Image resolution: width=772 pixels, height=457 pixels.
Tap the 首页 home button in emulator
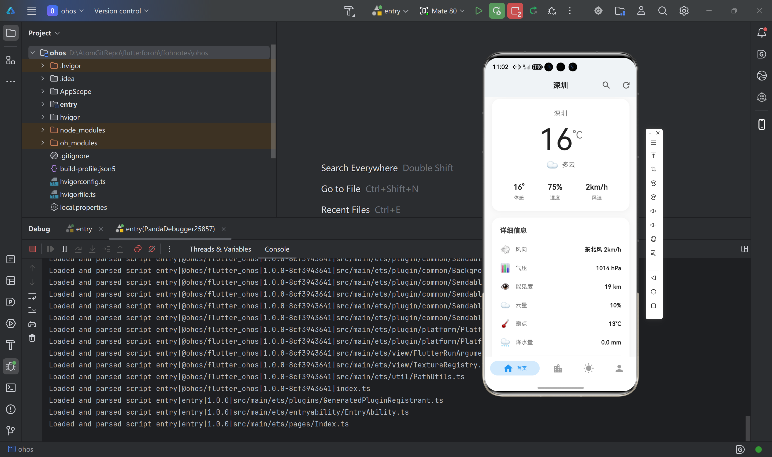pyautogui.click(x=514, y=368)
